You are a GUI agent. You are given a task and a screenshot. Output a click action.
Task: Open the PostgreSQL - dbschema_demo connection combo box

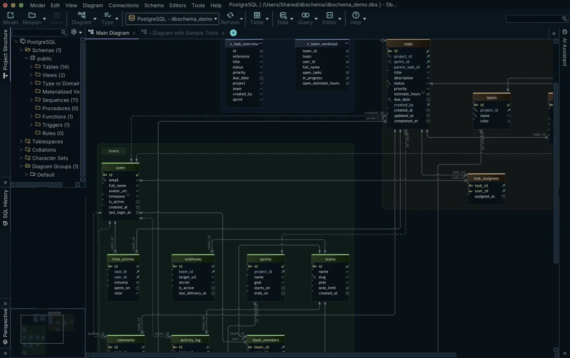172,19
